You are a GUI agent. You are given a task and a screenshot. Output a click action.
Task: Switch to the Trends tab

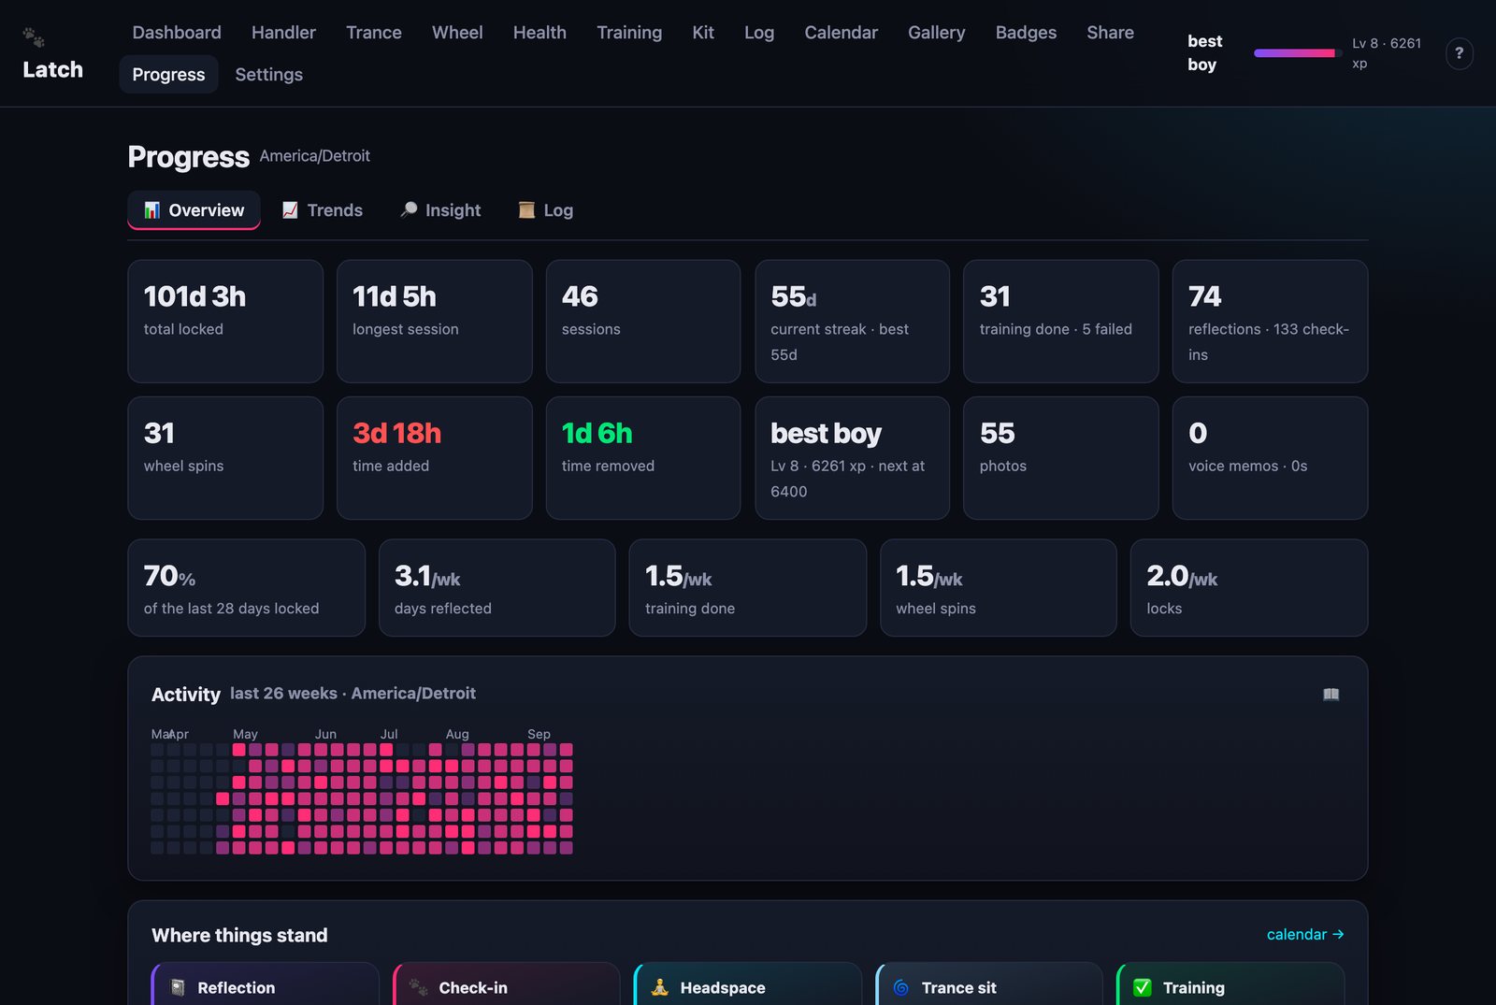pyautogui.click(x=323, y=210)
